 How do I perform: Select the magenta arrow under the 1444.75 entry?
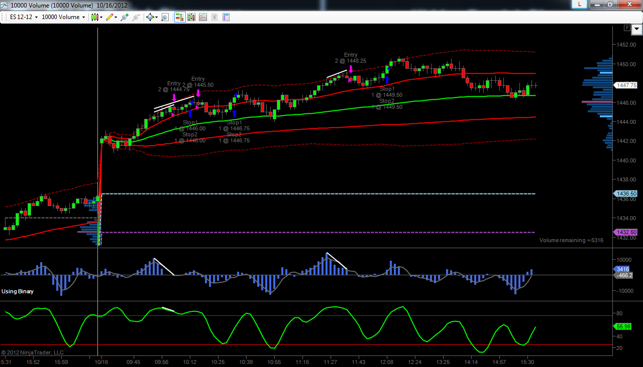[174, 97]
